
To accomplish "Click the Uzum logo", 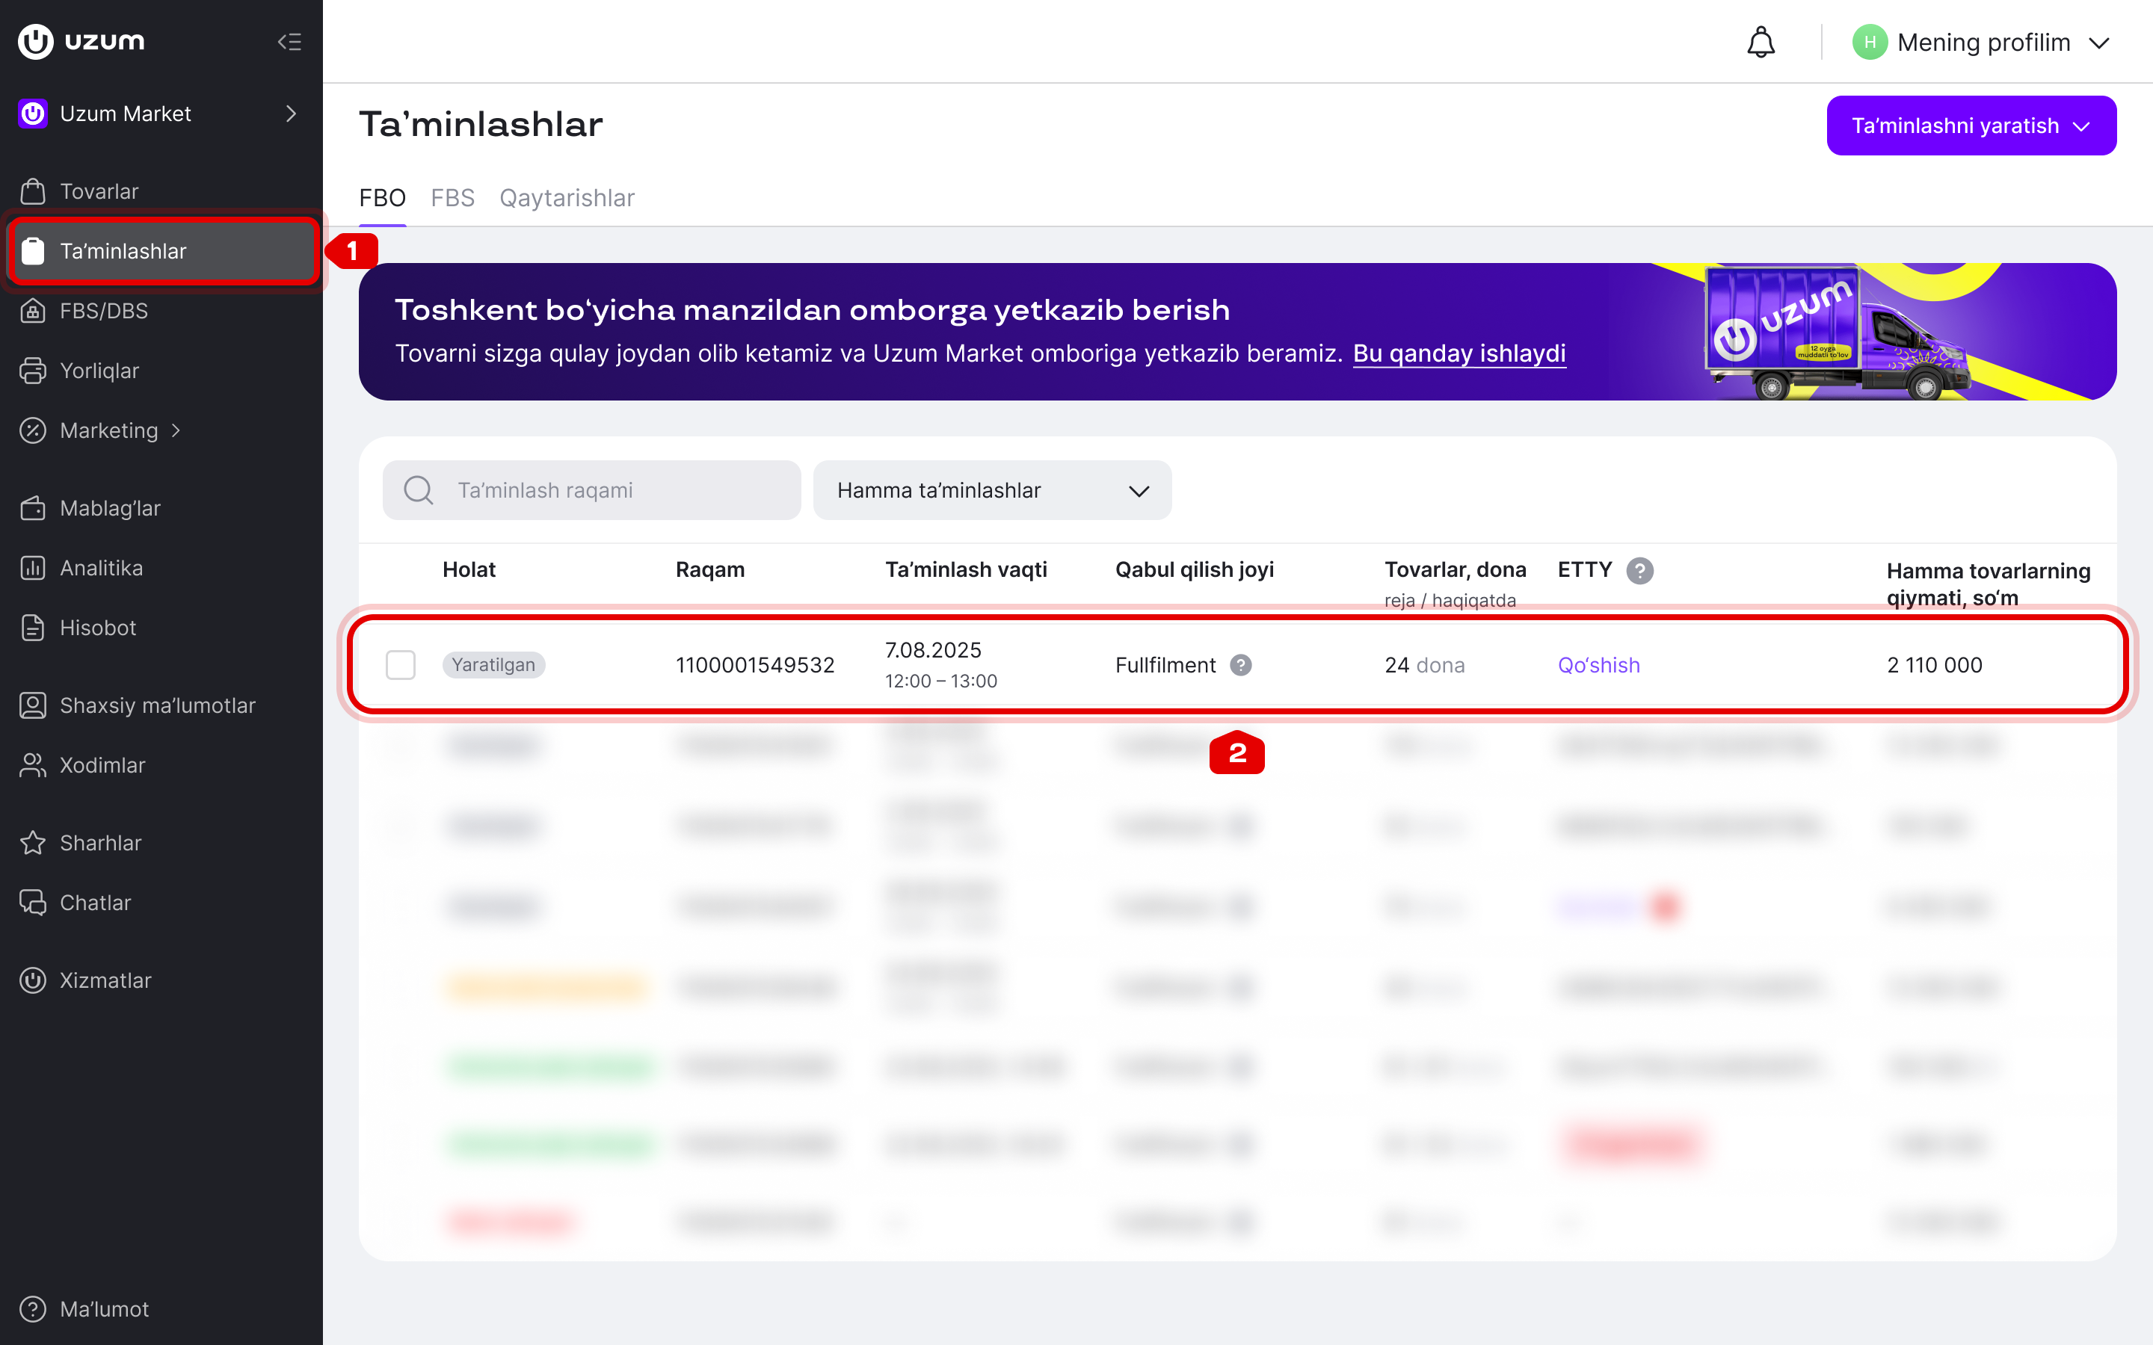I will click(x=81, y=42).
